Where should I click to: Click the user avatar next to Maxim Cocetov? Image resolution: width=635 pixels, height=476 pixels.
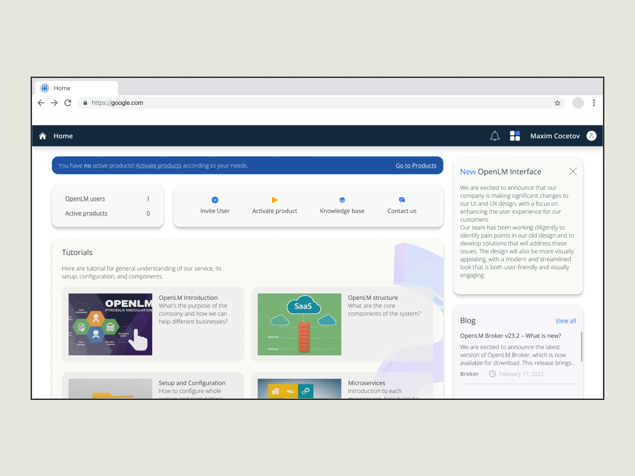pos(592,136)
